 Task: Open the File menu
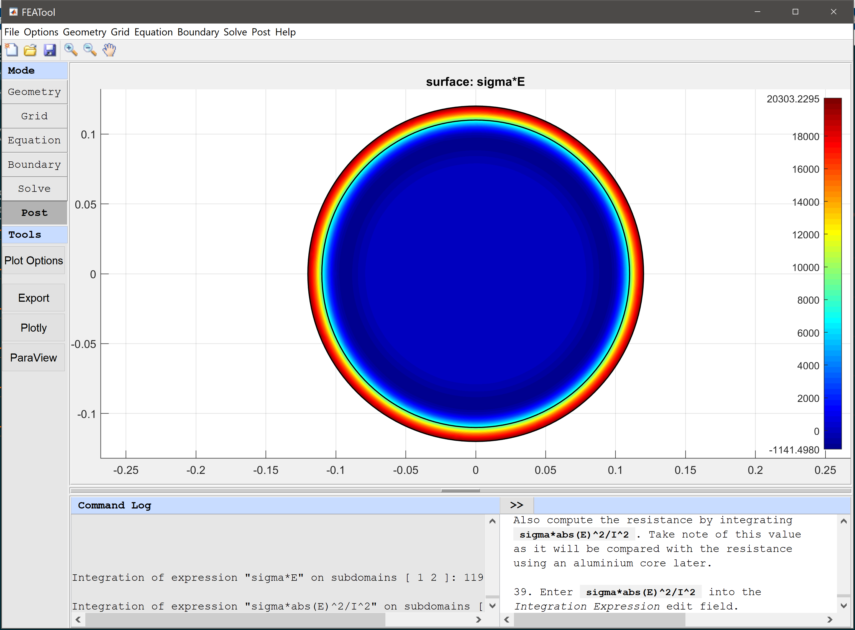(11, 32)
